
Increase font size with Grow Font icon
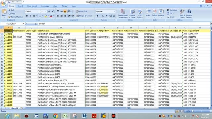click(49, 11)
